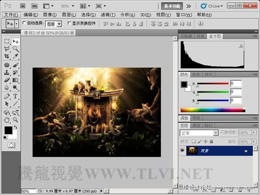260x195 pixels.
Task: Open the Image menu
Action: click(x=50, y=15)
